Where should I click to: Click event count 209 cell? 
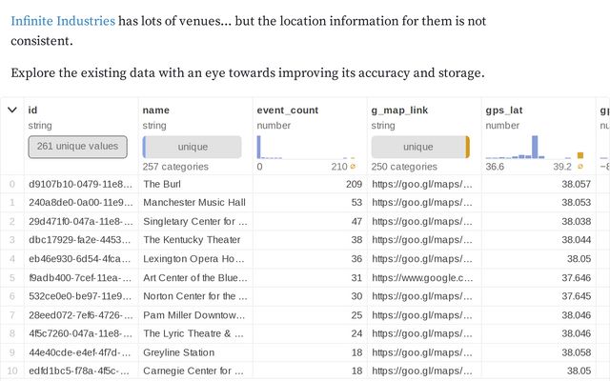353,184
